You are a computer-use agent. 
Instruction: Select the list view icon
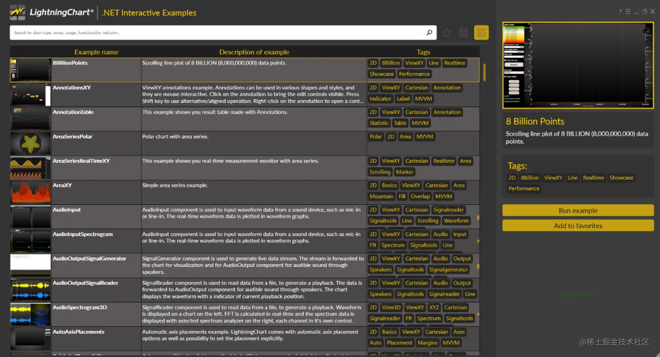tap(481, 33)
